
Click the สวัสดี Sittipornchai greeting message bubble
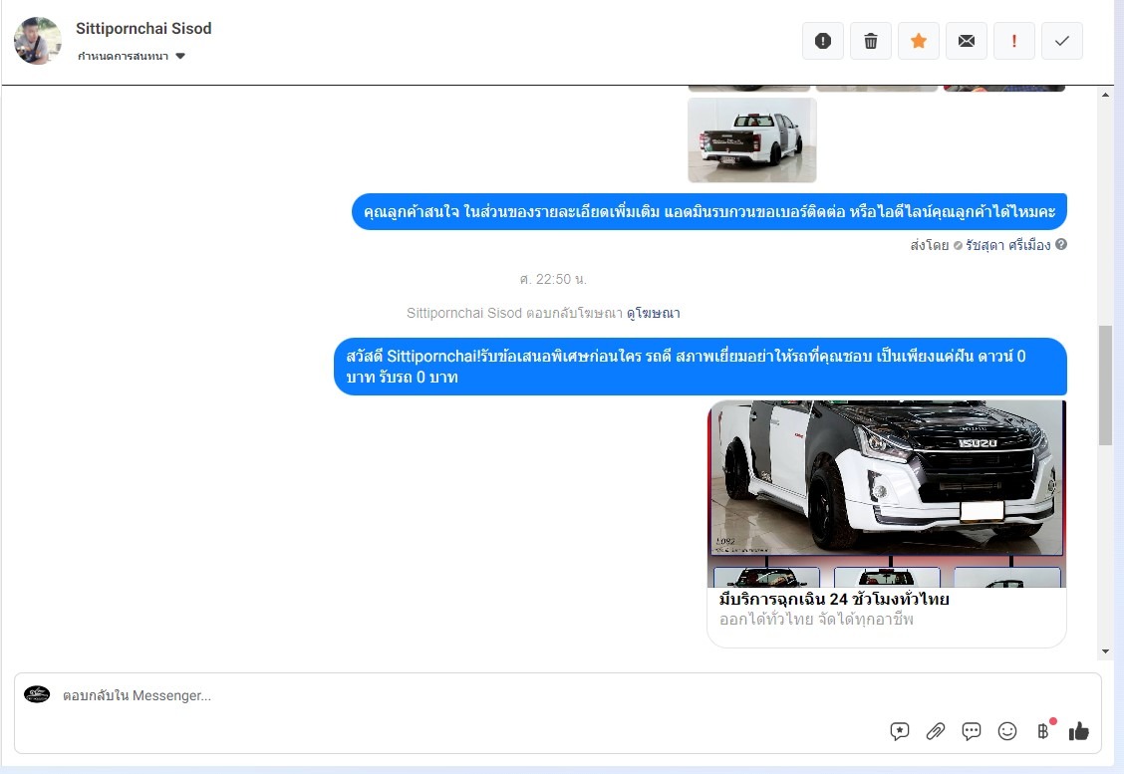click(701, 367)
